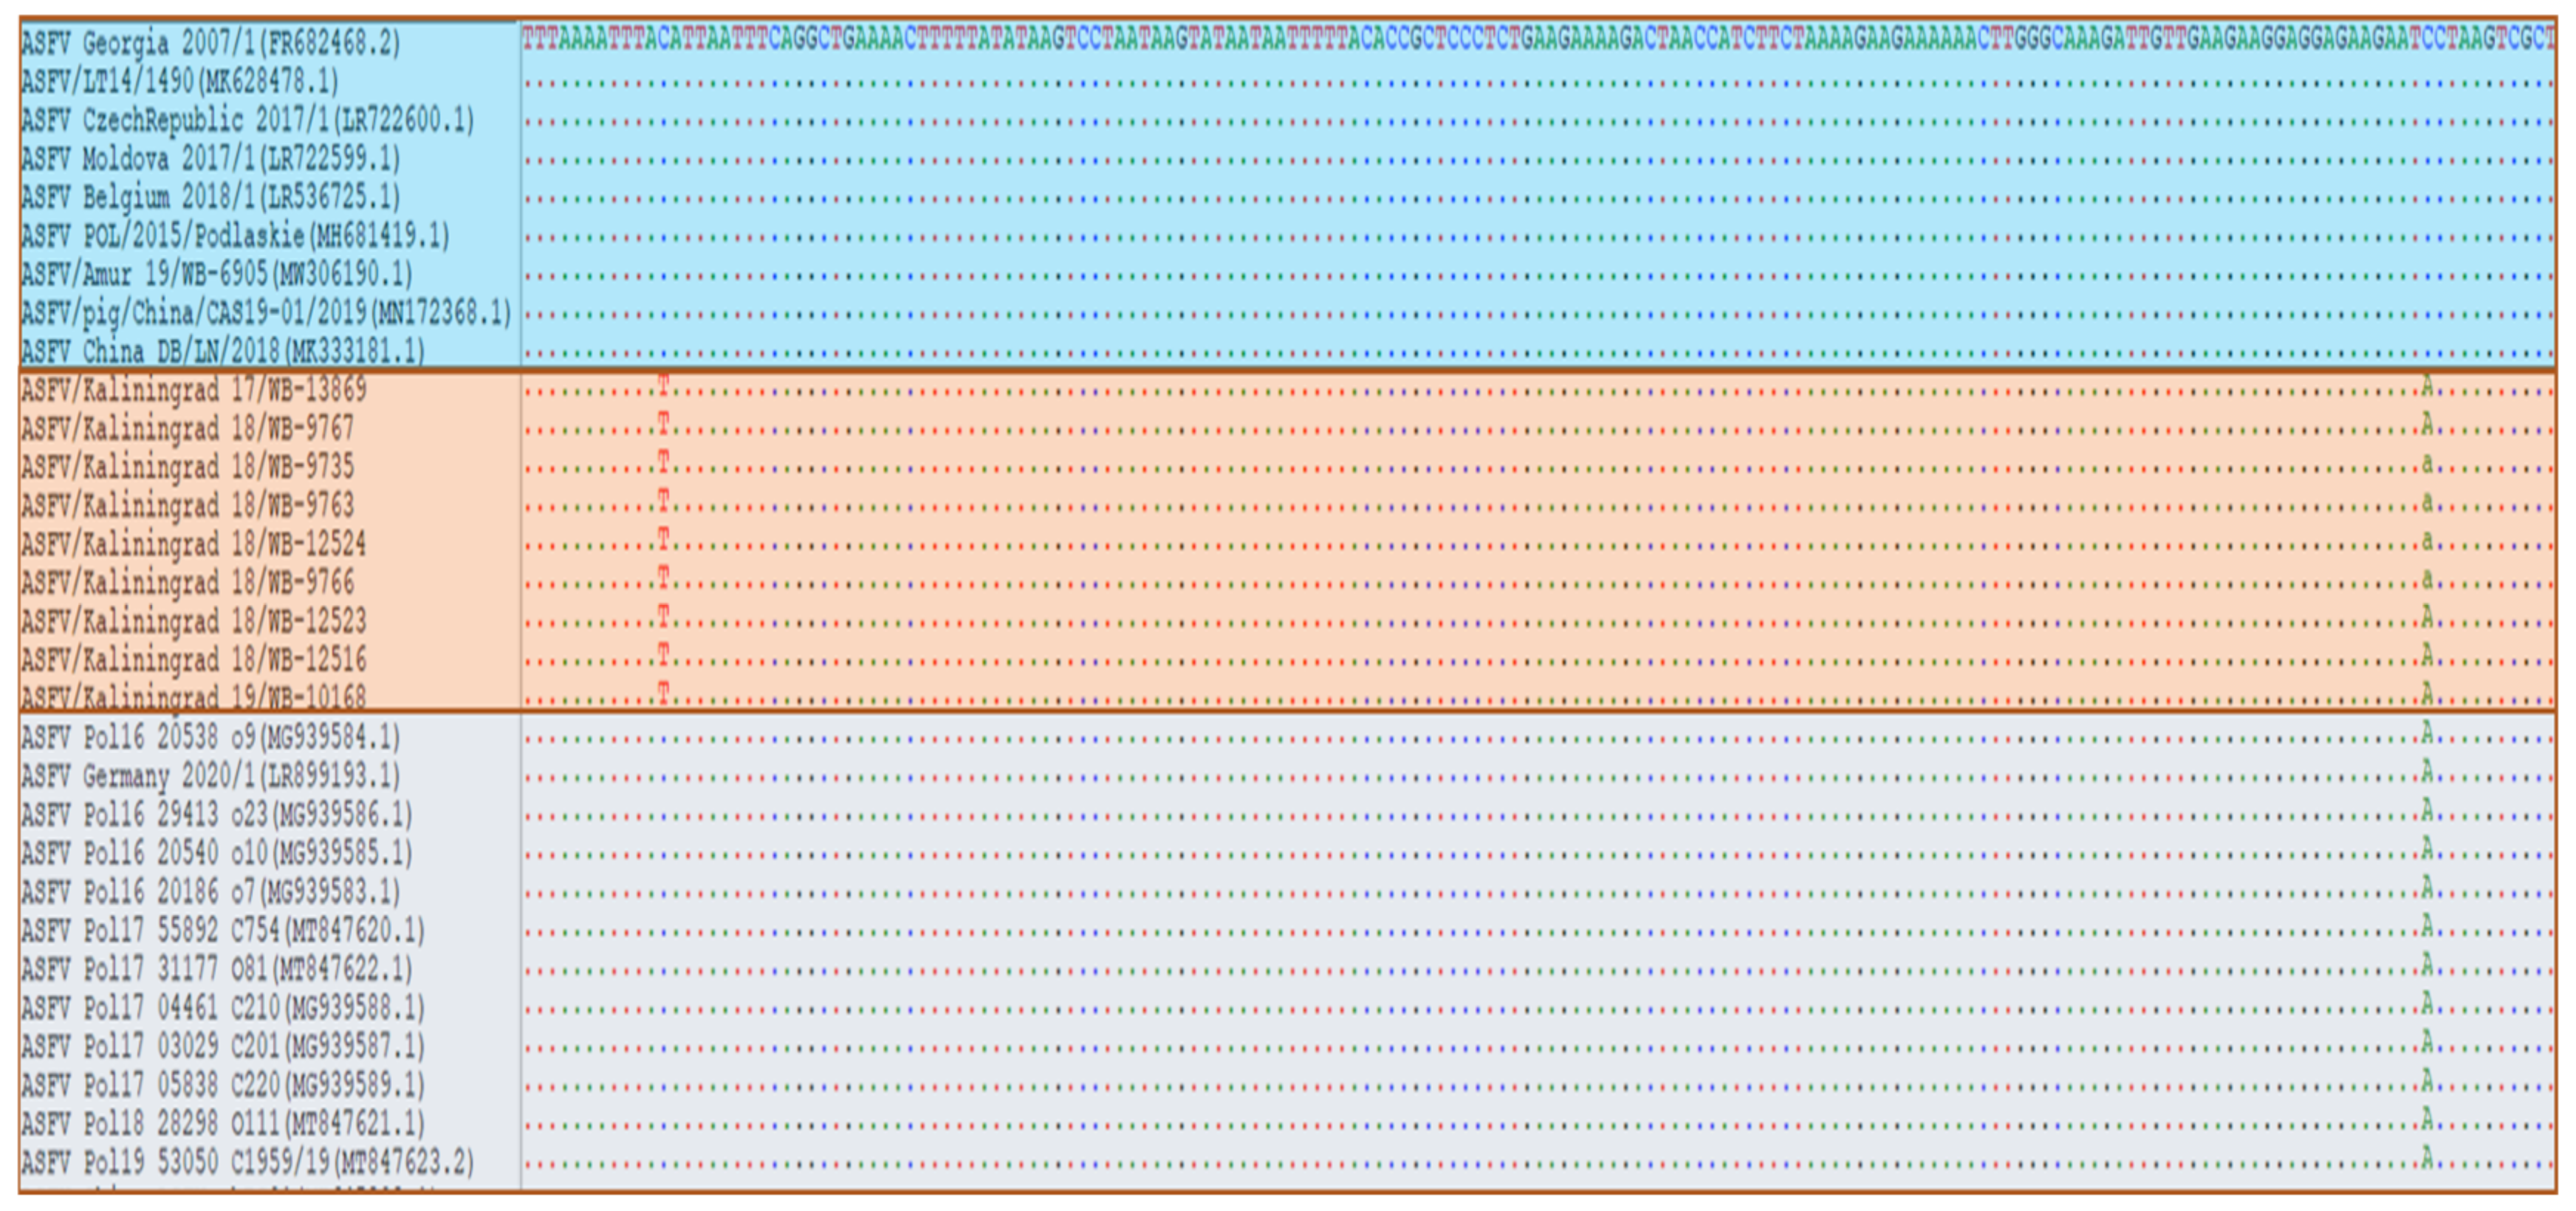Click the green A in Pol17 55892 C754 row
Viewport: 2576px width, 1211px height.
(2427, 927)
